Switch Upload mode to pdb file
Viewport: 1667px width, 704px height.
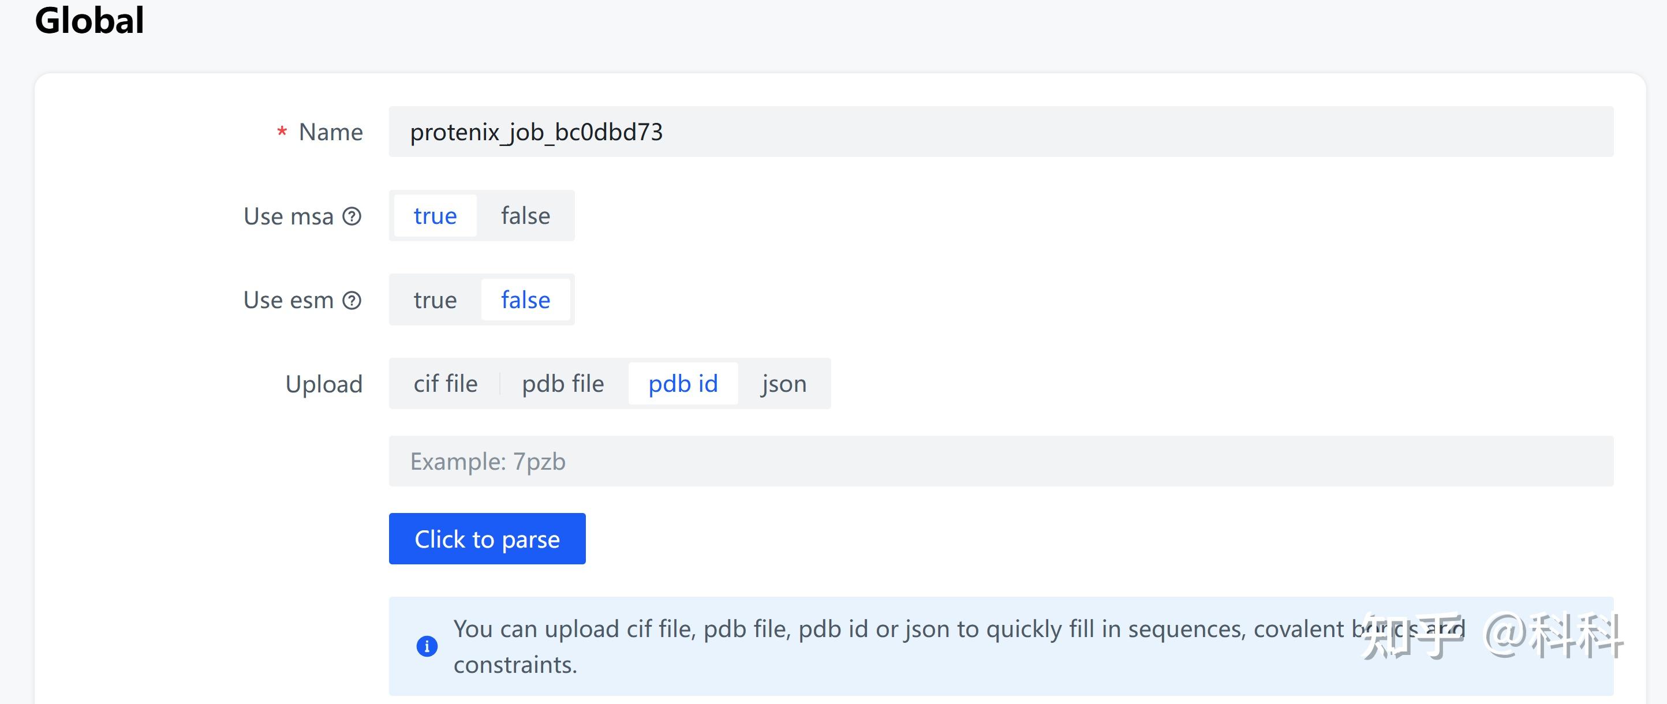[x=562, y=383]
